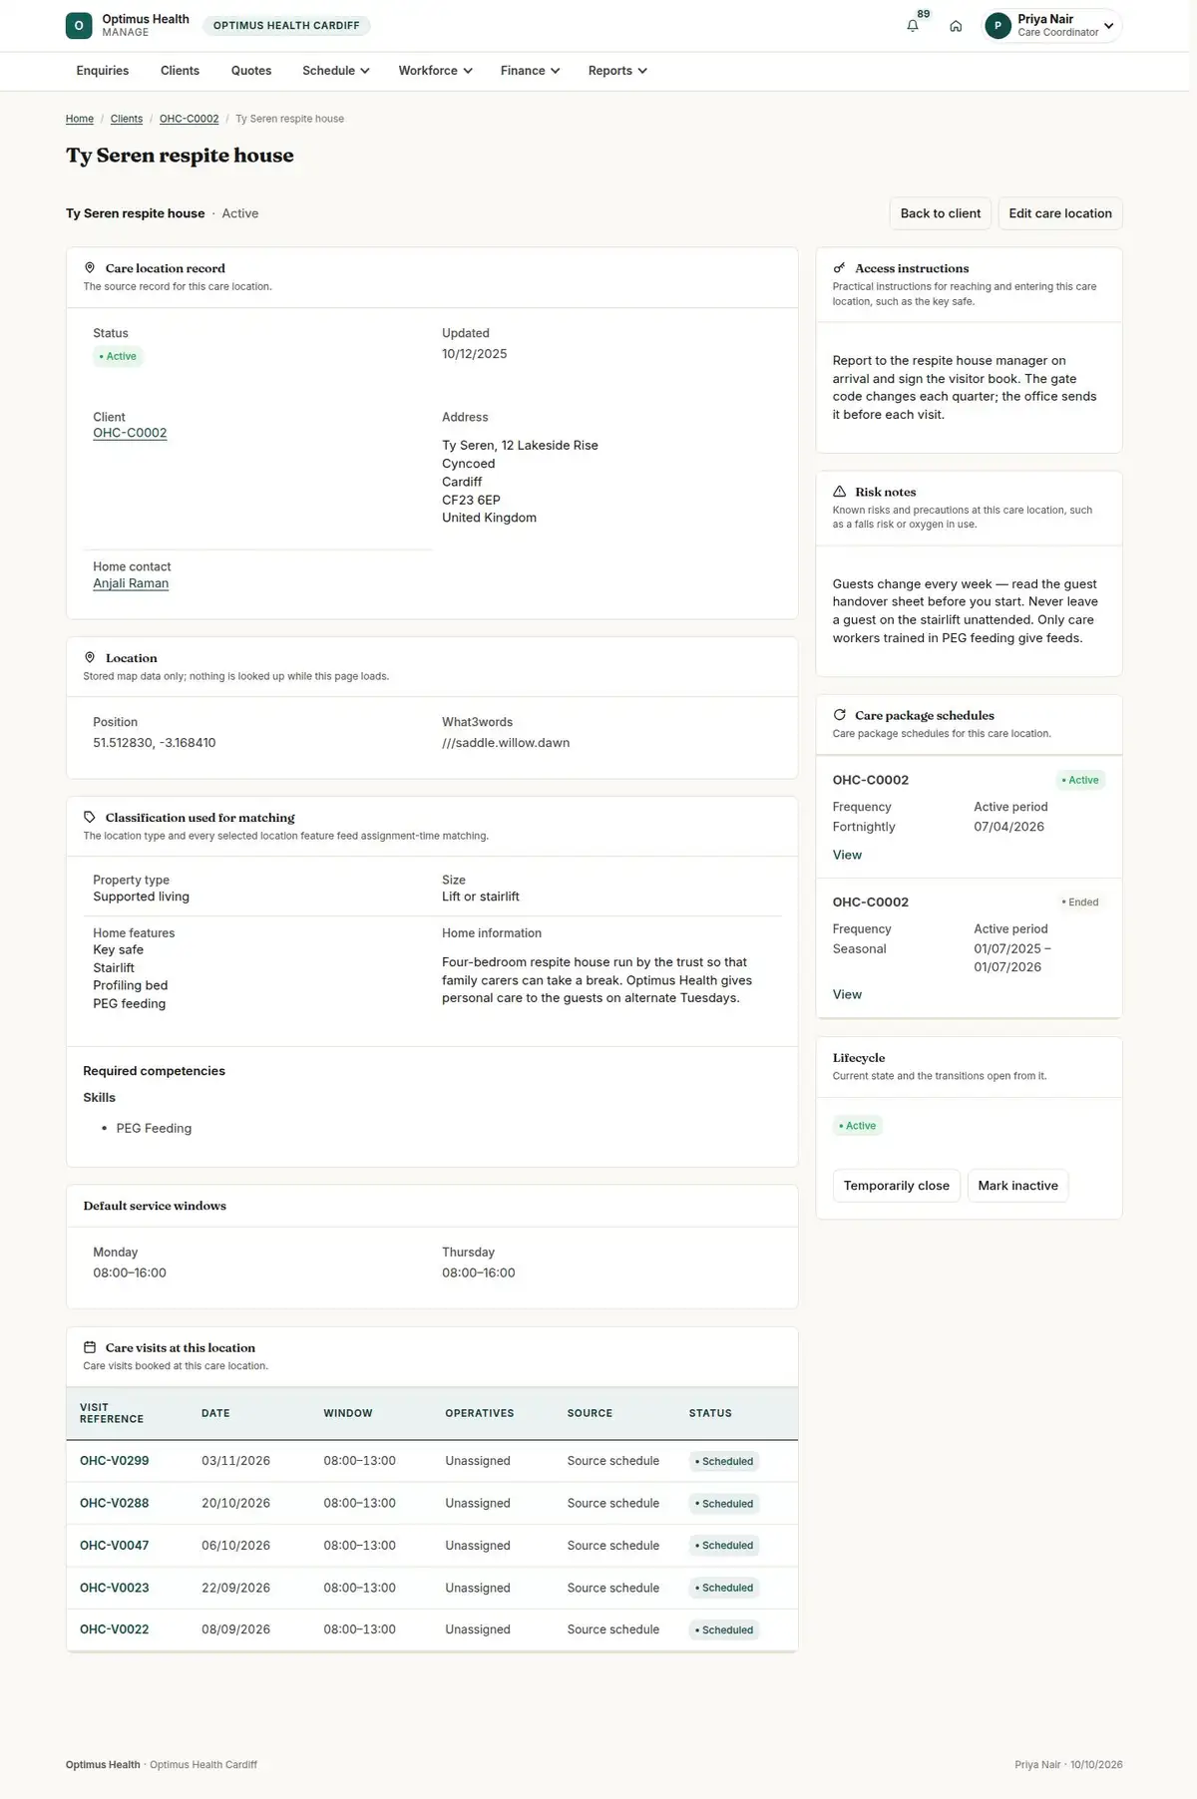Image resolution: width=1197 pixels, height=1799 pixels.
Task: Open OHC-C0002 in the breadcrumb
Action: (190, 119)
